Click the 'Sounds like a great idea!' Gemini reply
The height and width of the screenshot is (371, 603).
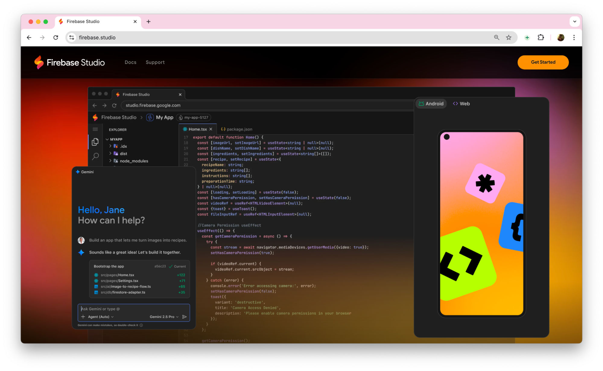point(135,252)
